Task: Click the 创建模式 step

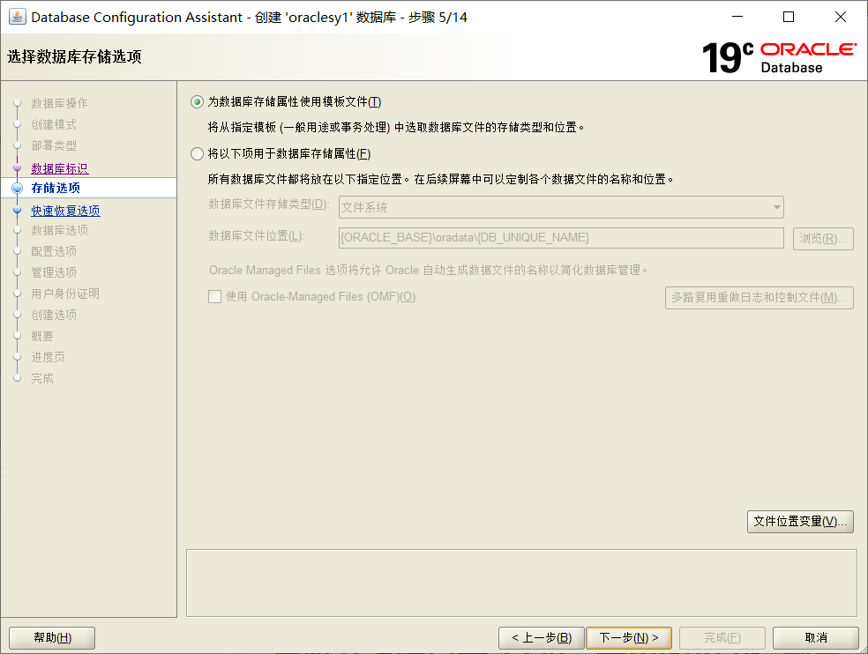Action: click(x=54, y=124)
